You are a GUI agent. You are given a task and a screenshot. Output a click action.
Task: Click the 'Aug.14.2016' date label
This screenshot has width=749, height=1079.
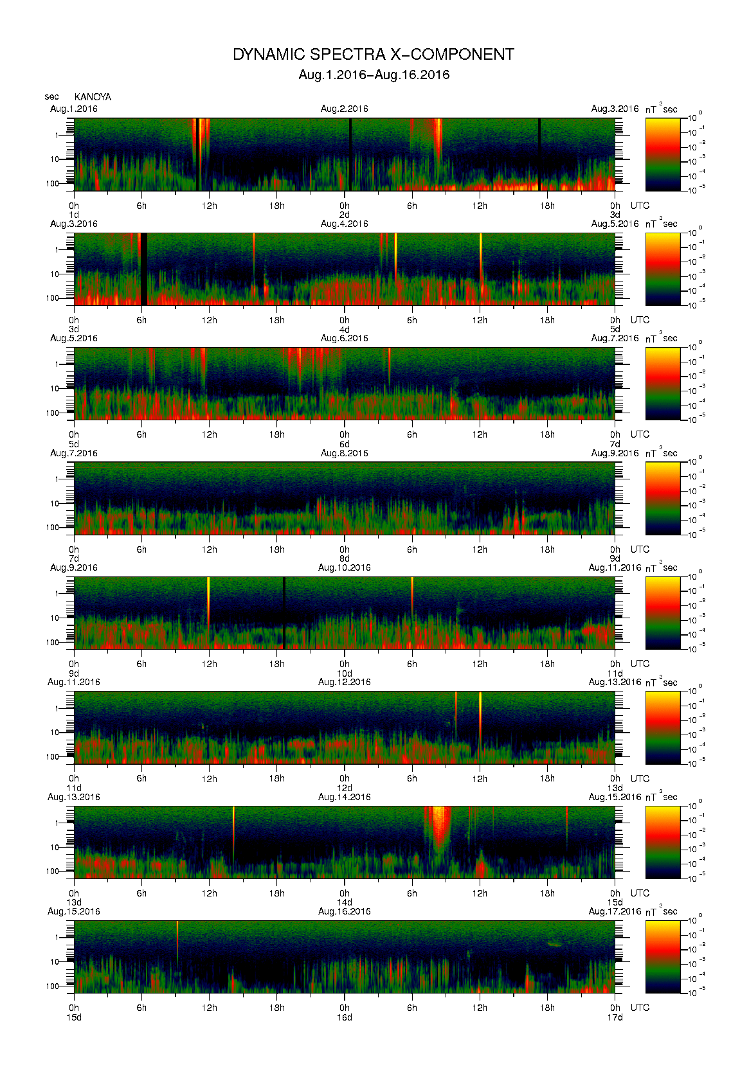pos(345,797)
